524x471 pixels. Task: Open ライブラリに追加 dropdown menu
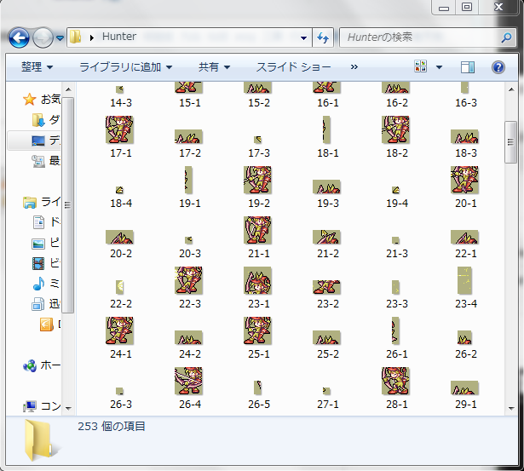pyautogui.click(x=125, y=67)
